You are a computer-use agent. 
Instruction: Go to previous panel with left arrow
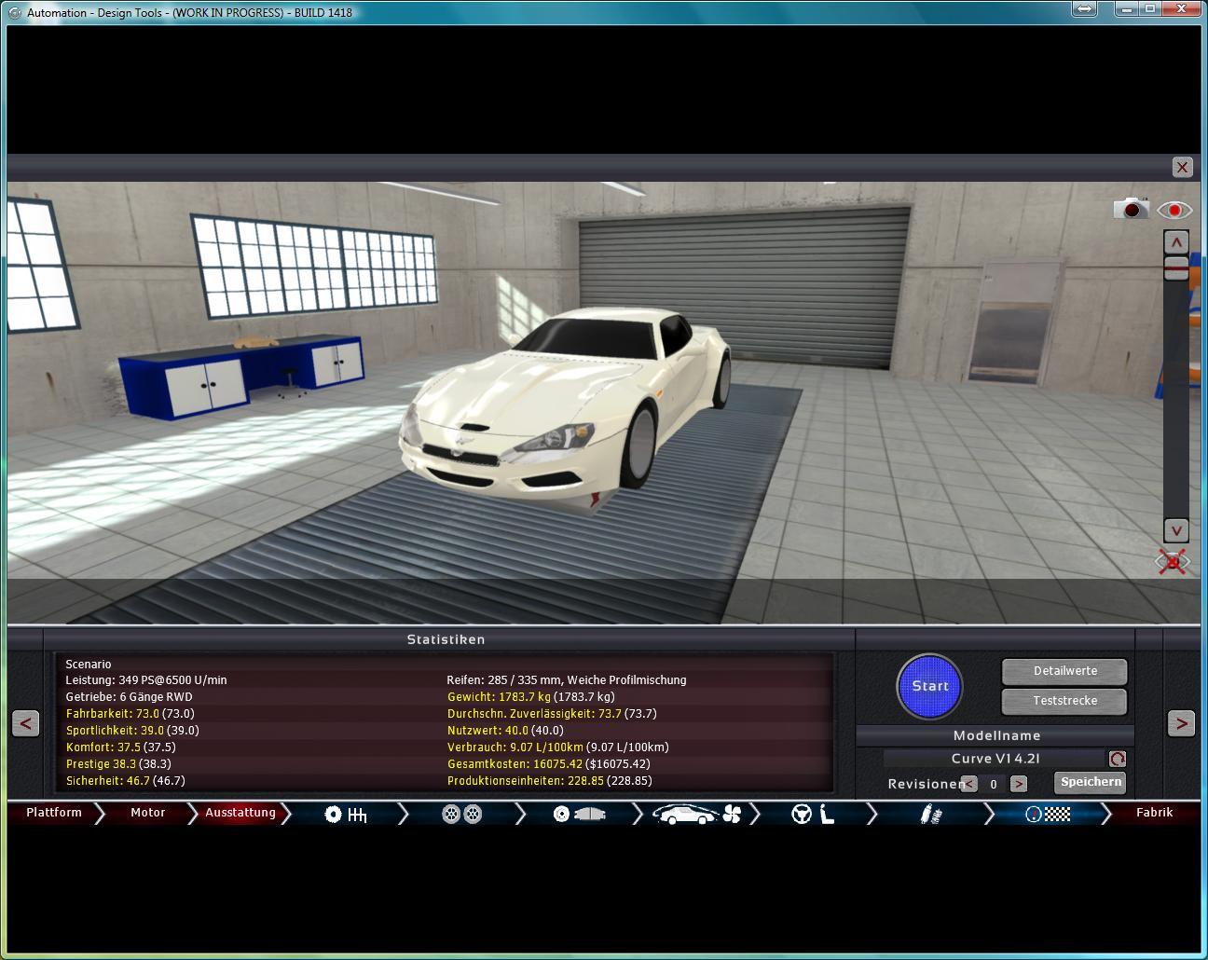click(25, 723)
